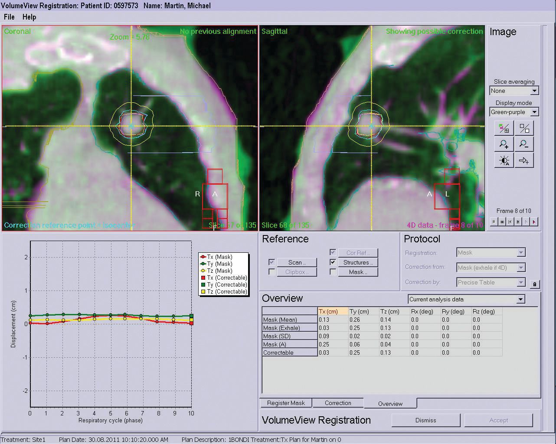Expand the Current analysis data dropdown
Viewport: 556px width, 444px height.
[x=520, y=299]
